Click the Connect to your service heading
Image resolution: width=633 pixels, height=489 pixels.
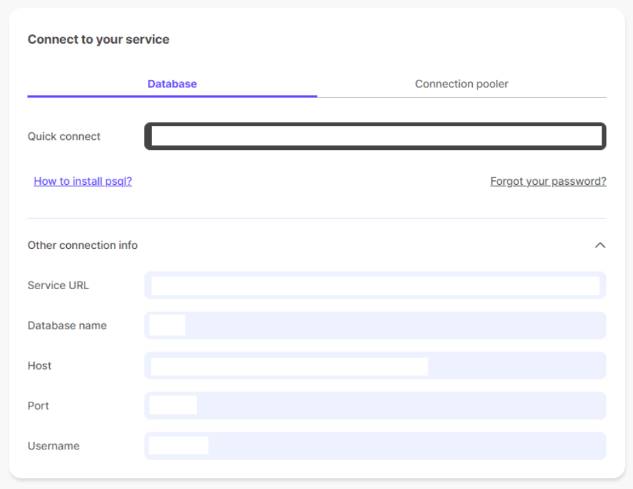[x=98, y=40]
